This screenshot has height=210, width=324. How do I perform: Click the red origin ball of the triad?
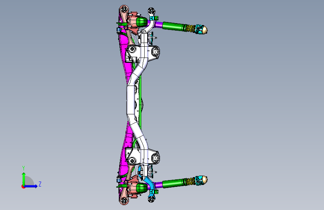[x=23, y=186]
